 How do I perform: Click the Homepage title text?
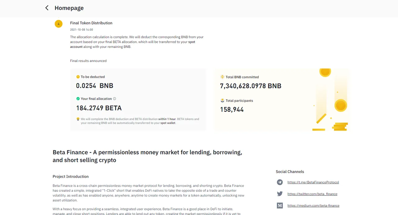click(x=69, y=8)
